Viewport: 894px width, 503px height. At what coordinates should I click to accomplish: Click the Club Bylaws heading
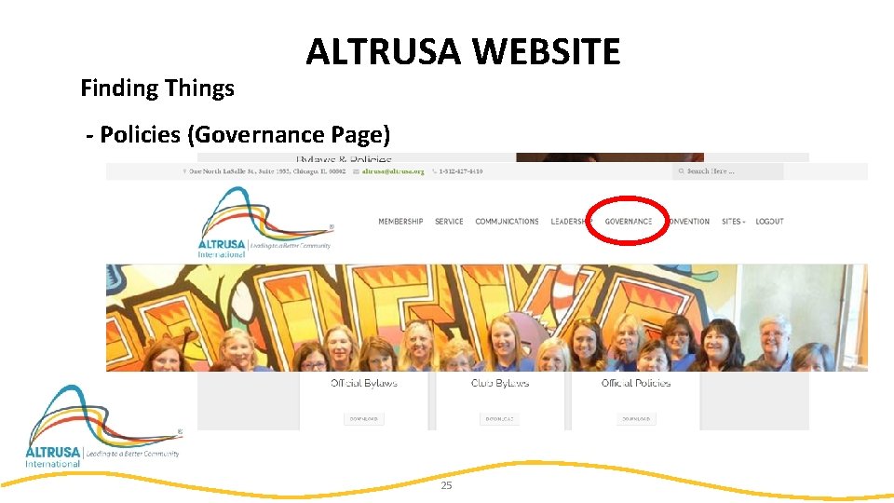[500, 383]
